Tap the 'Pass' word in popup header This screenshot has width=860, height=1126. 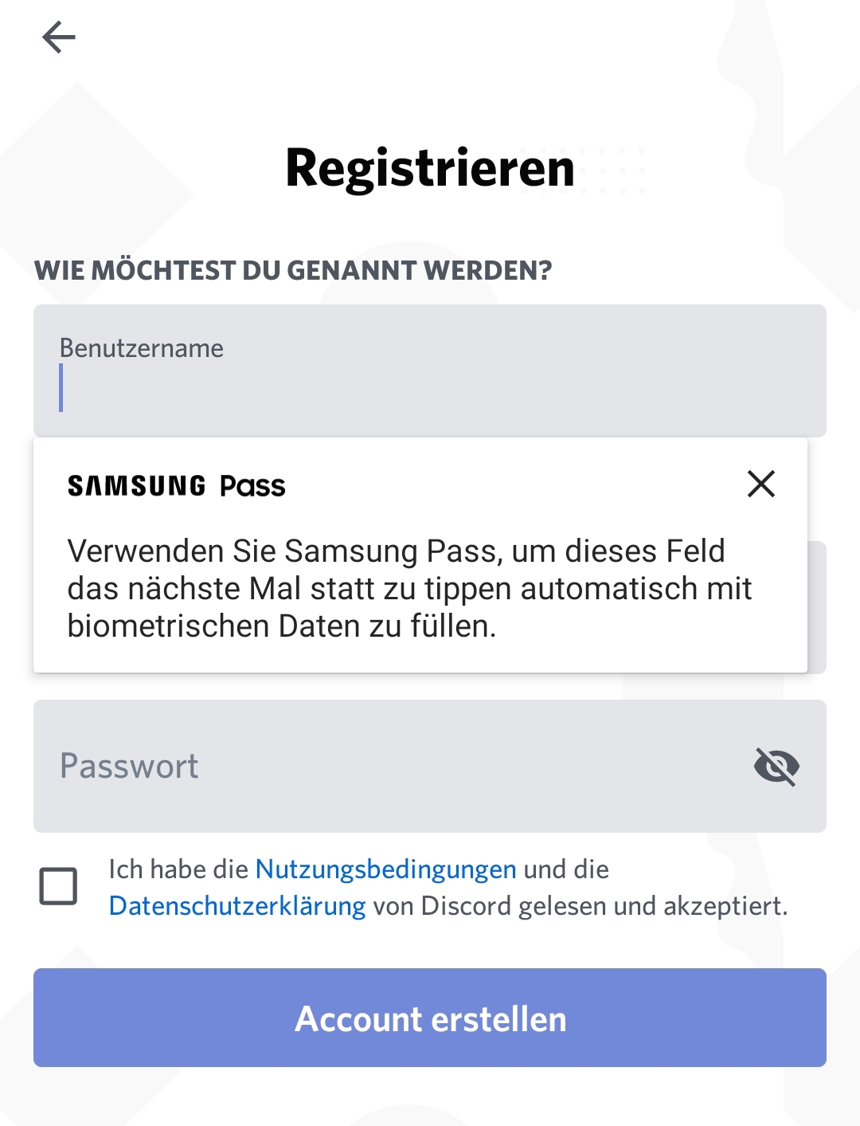tap(252, 486)
